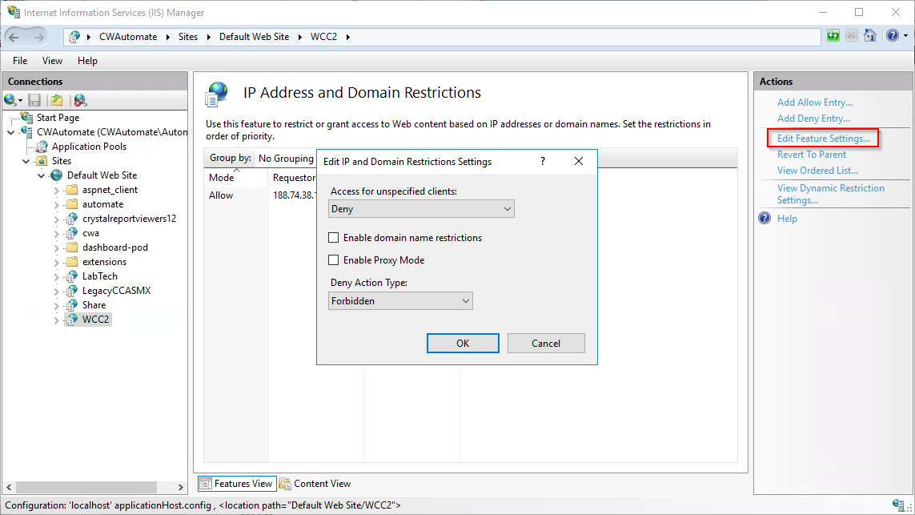Click the blue Help icon in Actions
Image resolution: width=915 pixels, height=515 pixels.
pos(765,219)
